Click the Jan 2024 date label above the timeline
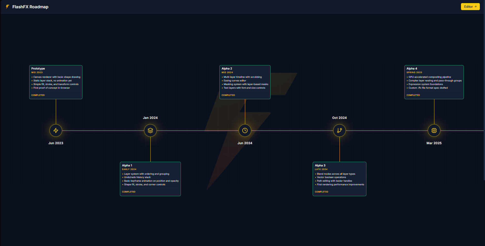 click(150, 118)
